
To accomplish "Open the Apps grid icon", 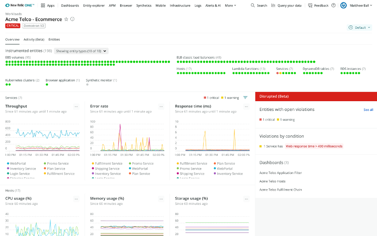I will click(43, 5).
